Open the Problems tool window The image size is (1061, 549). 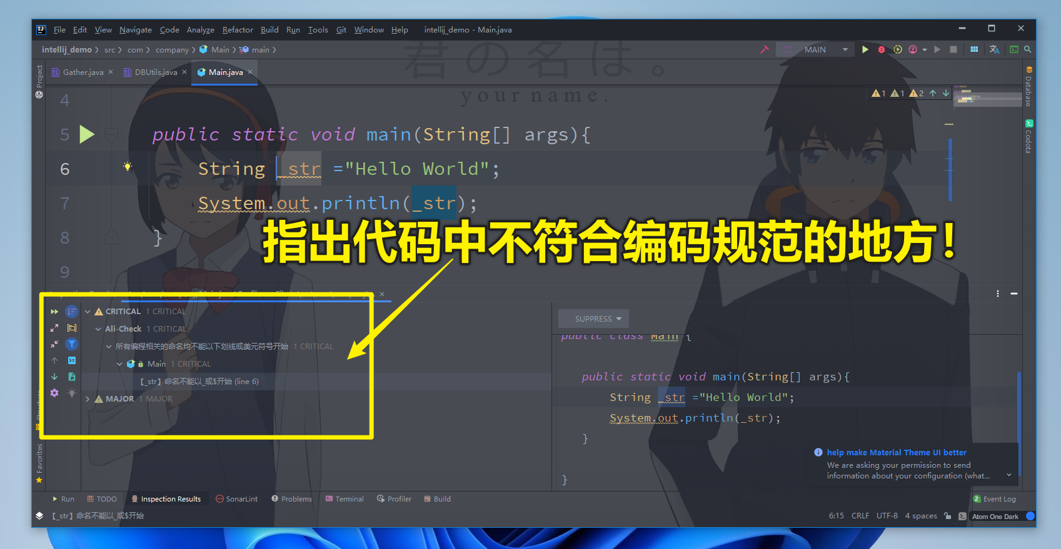point(291,499)
